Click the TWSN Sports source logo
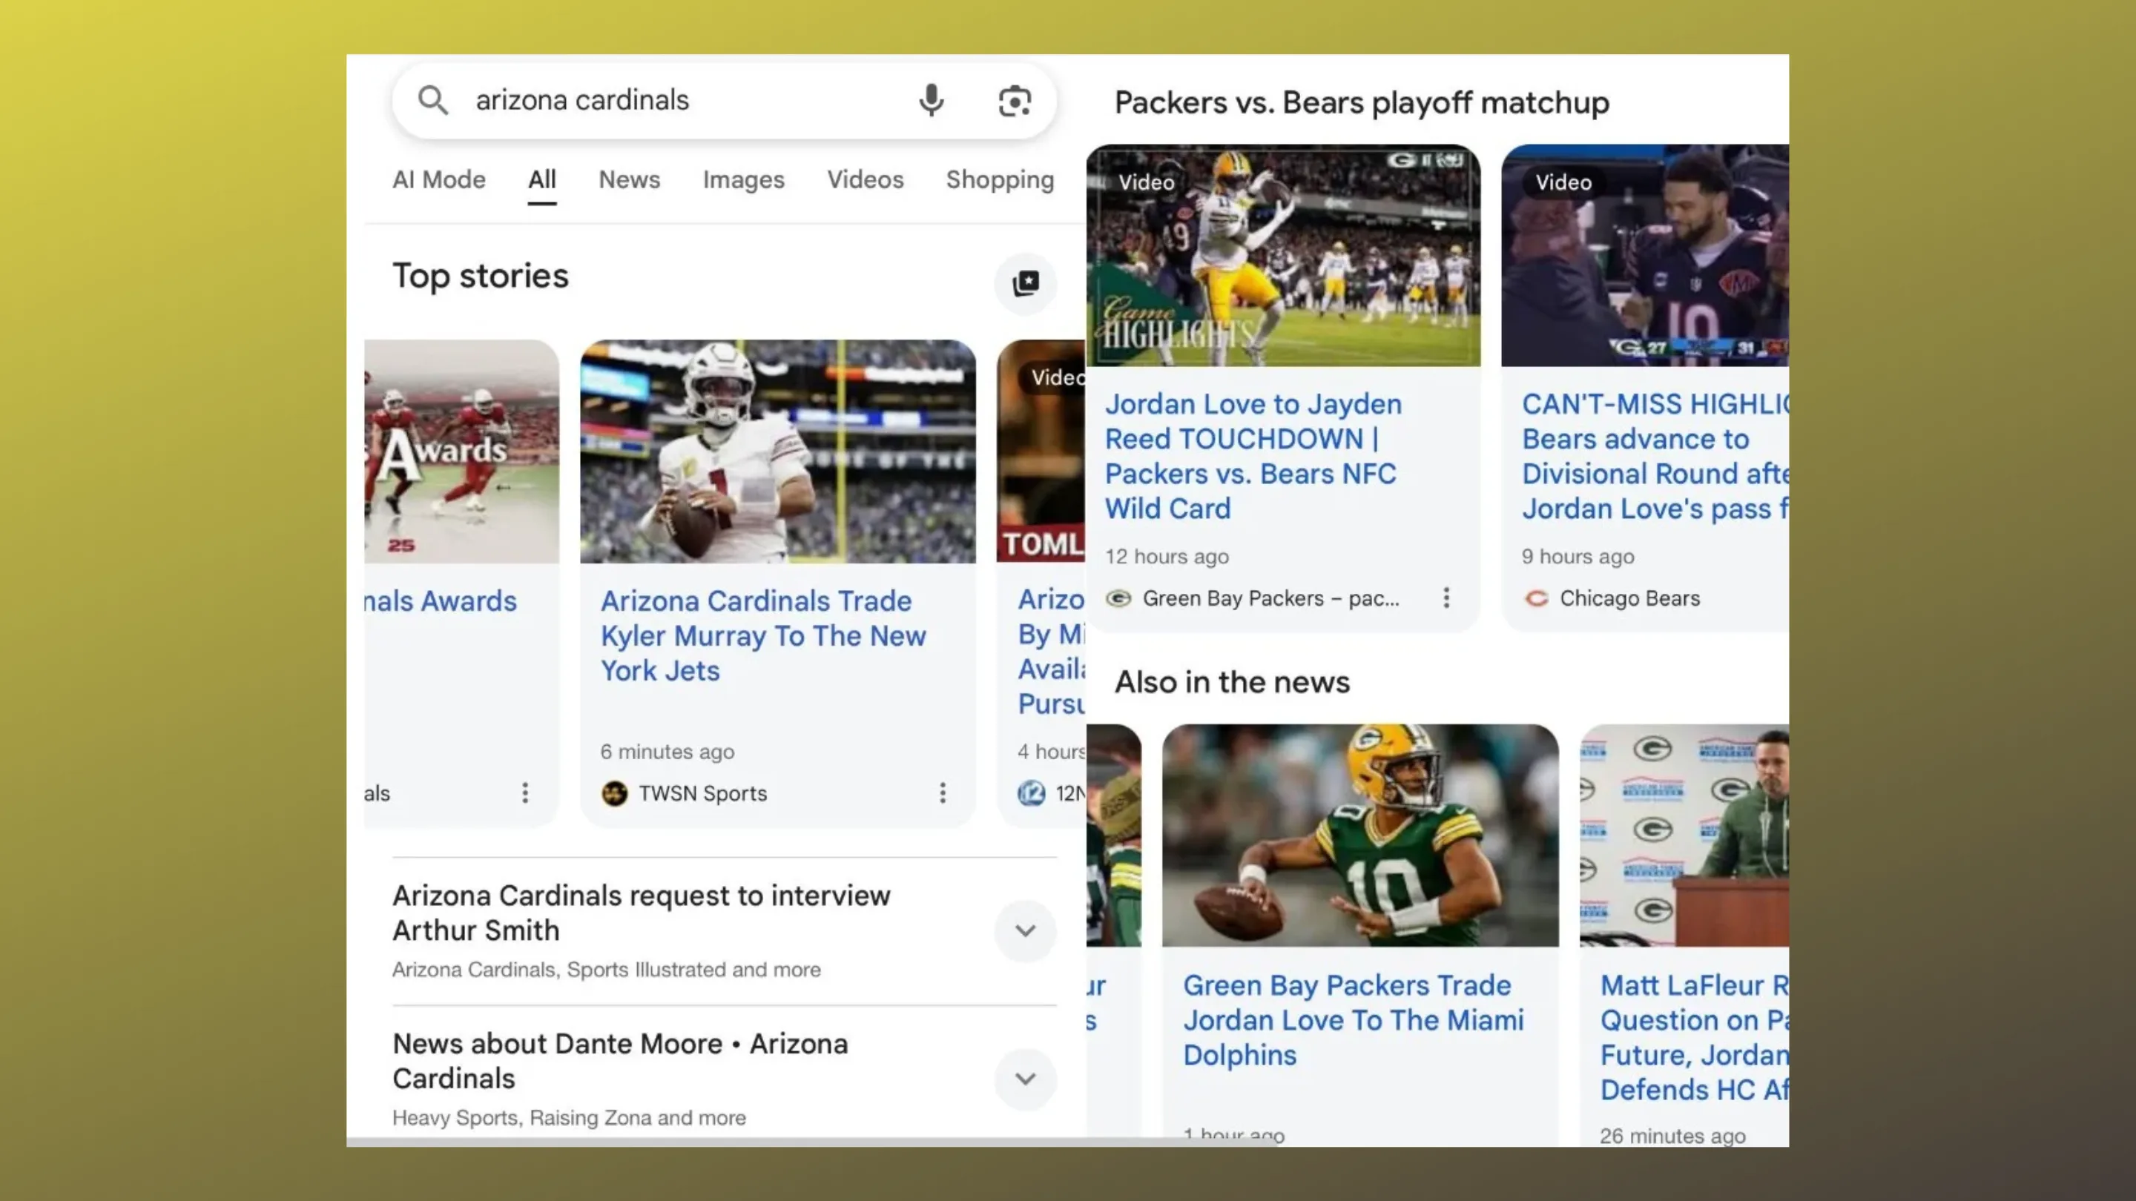This screenshot has height=1201, width=2136. click(614, 793)
